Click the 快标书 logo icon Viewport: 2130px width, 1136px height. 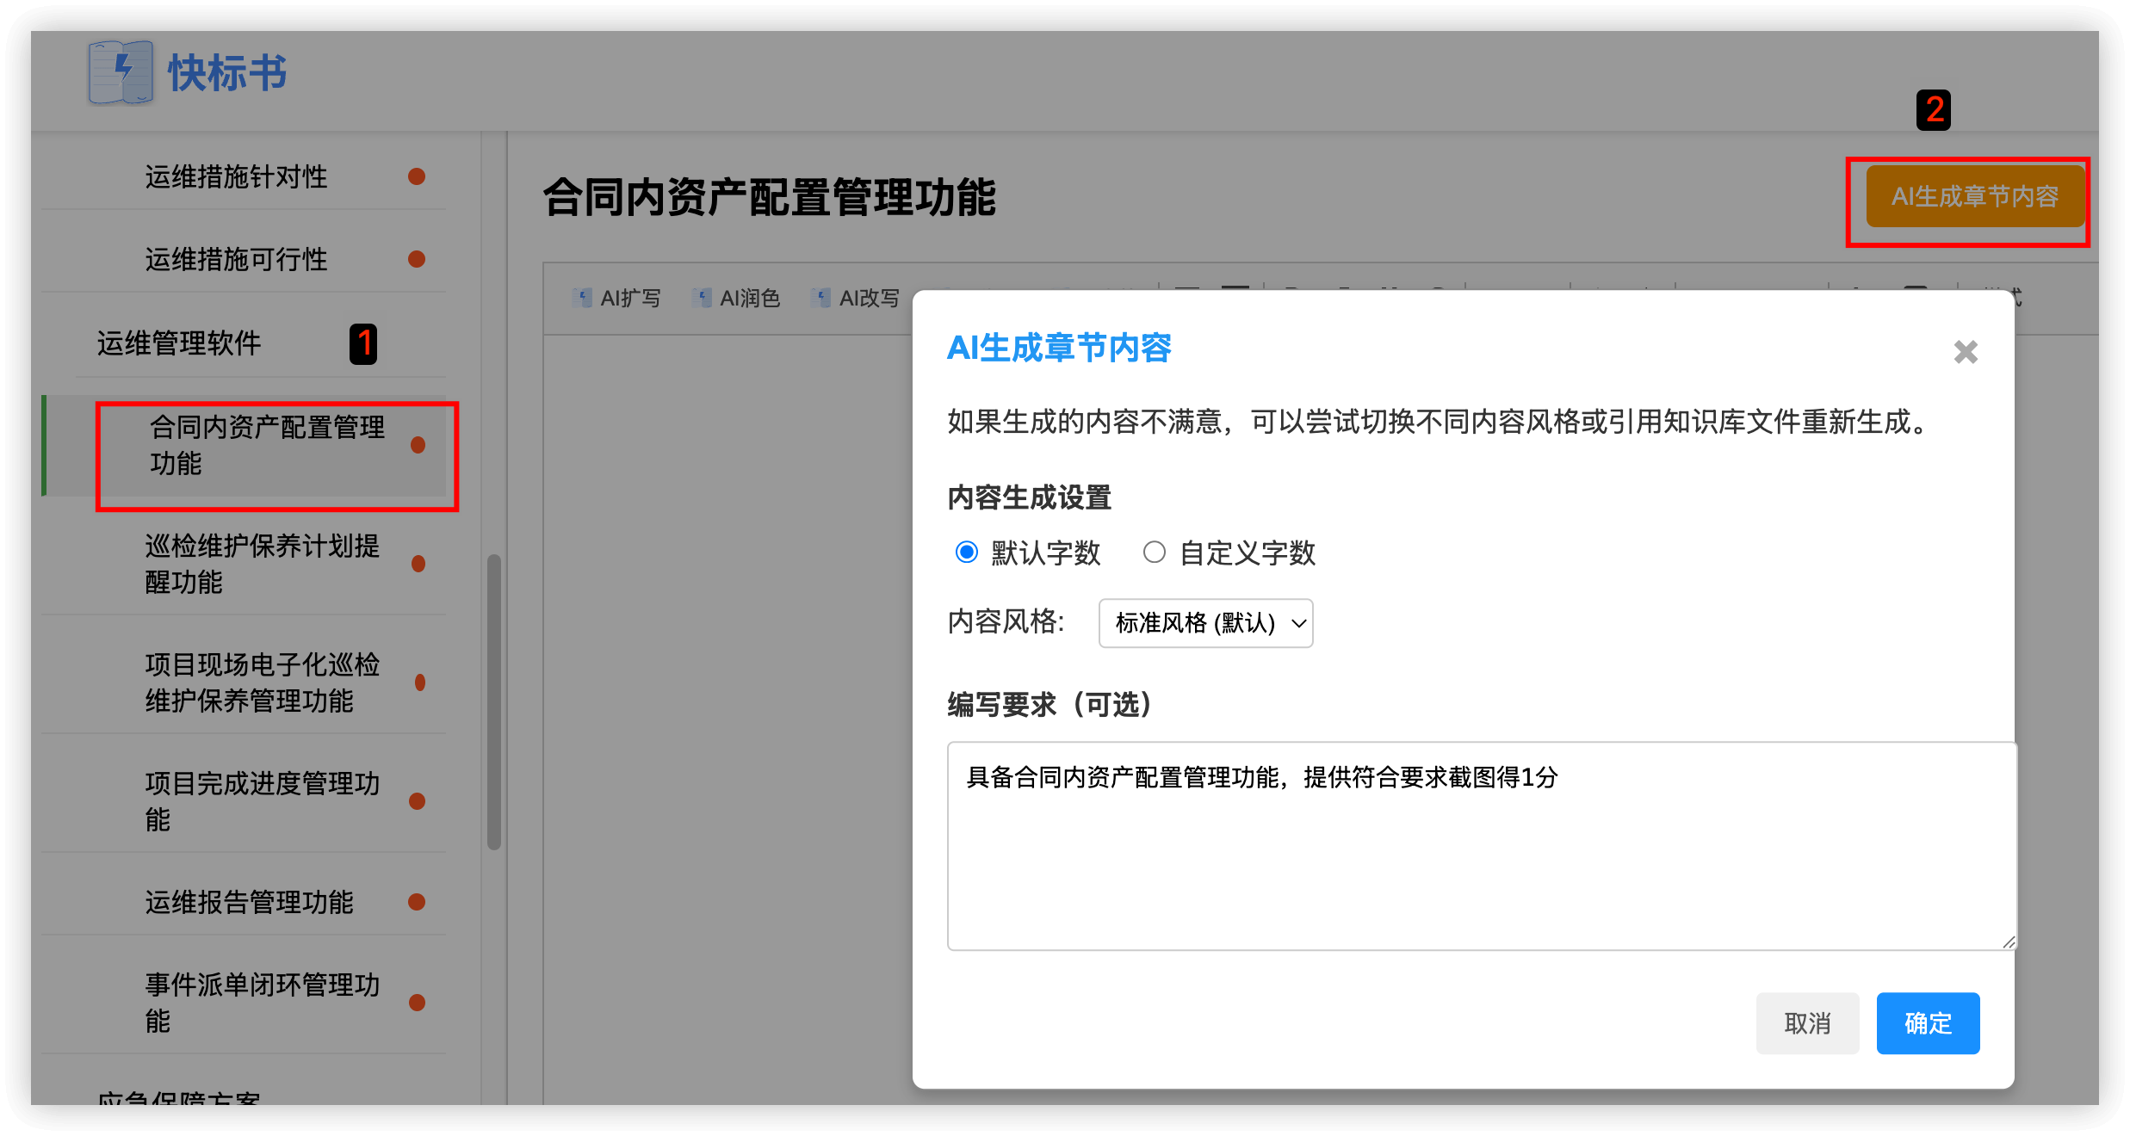pyautogui.click(x=121, y=72)
